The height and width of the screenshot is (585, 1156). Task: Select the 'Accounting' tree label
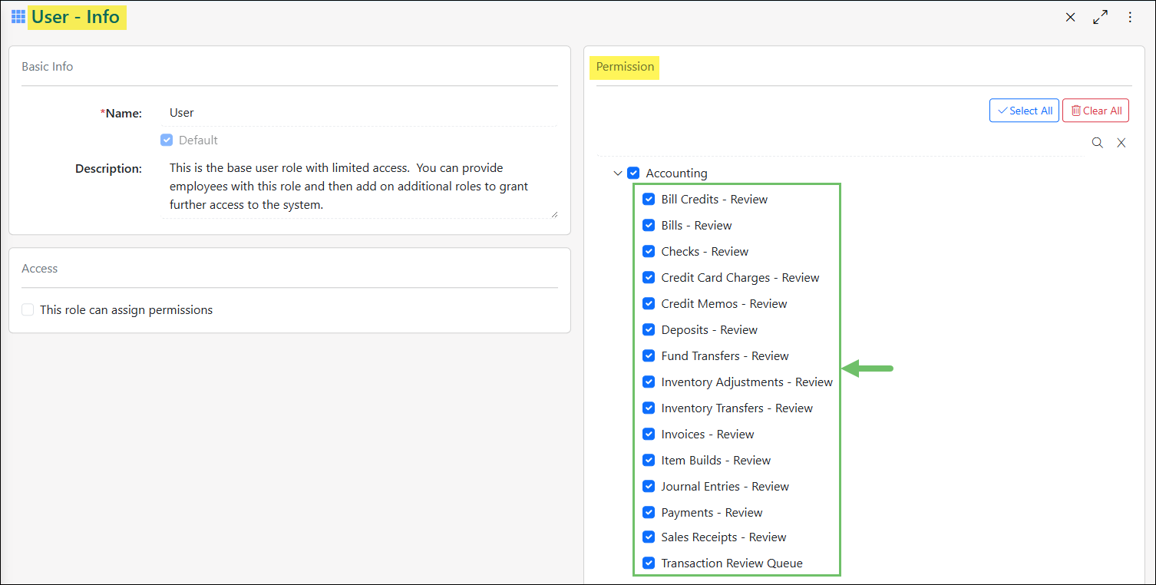pos(676,174)
